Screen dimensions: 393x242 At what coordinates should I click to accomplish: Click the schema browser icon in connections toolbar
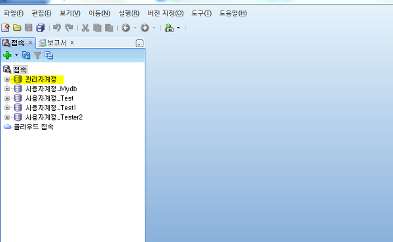49,55
